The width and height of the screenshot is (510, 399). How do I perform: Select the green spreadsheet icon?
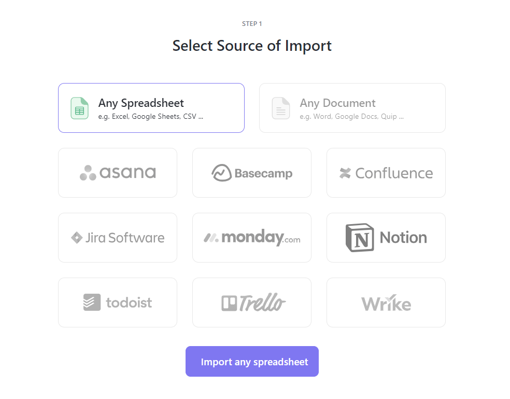tap(79, 108)
